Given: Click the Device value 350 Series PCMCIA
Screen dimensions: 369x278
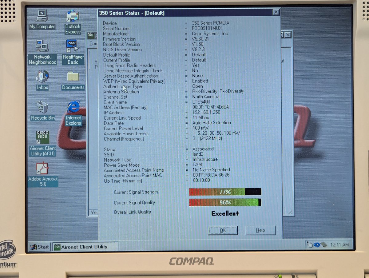Looking at the screenshot, I should coord(211,23).
